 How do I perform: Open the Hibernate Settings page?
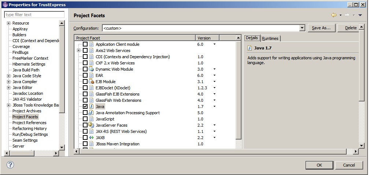click(29, 64)
